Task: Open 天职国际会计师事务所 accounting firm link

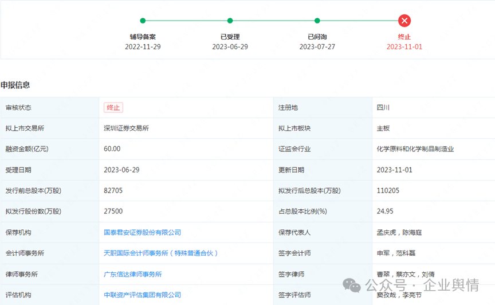Action: (x=160, y=253)
